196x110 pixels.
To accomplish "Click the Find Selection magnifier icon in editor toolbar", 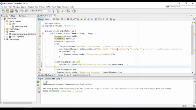I will [68, 19].
